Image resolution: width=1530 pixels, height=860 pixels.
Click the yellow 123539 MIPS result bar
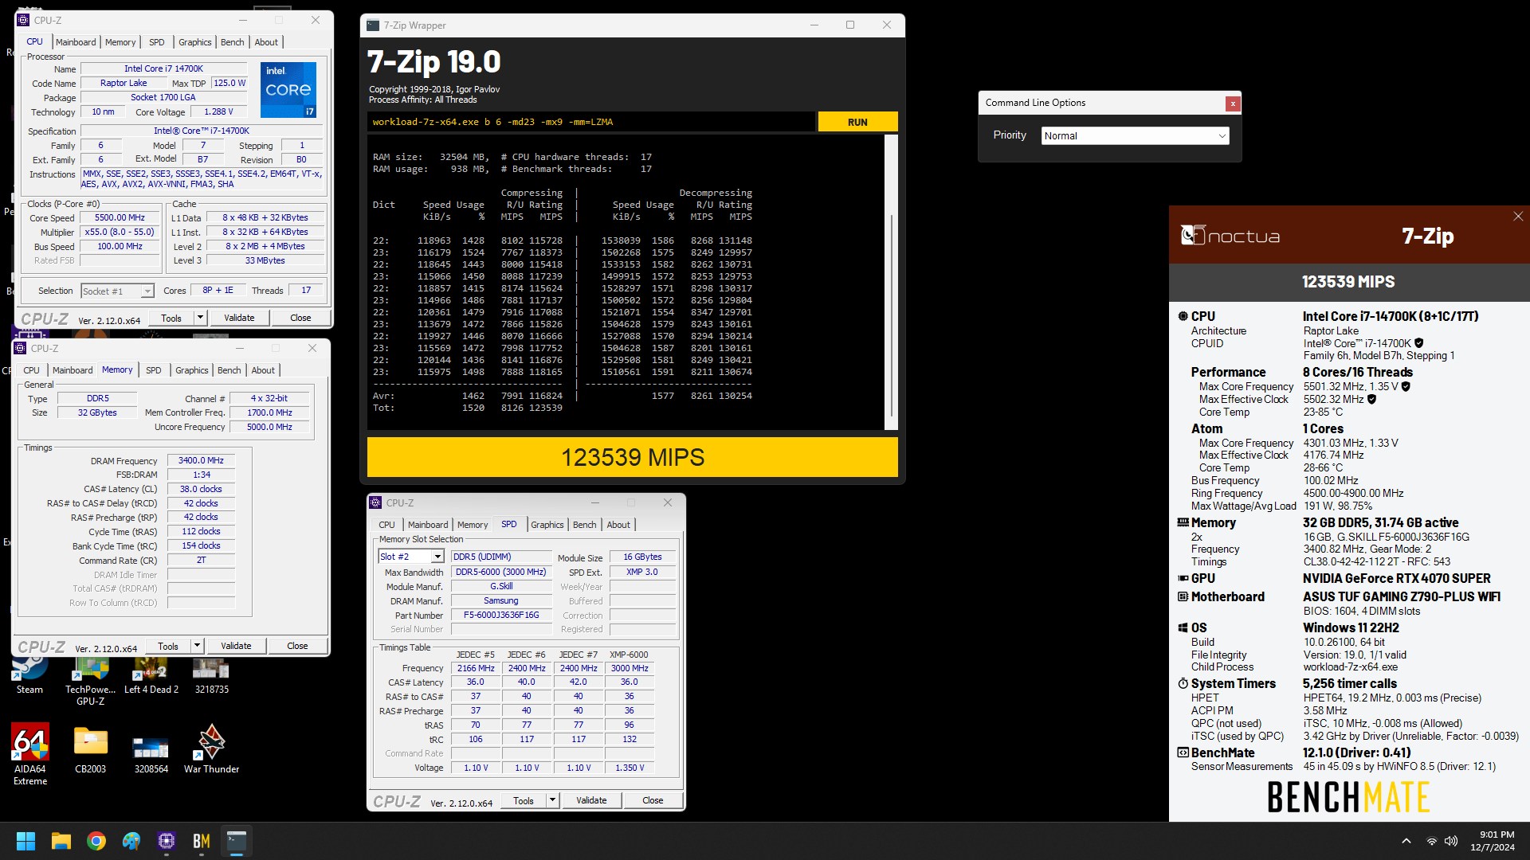[x=632, y=457]
